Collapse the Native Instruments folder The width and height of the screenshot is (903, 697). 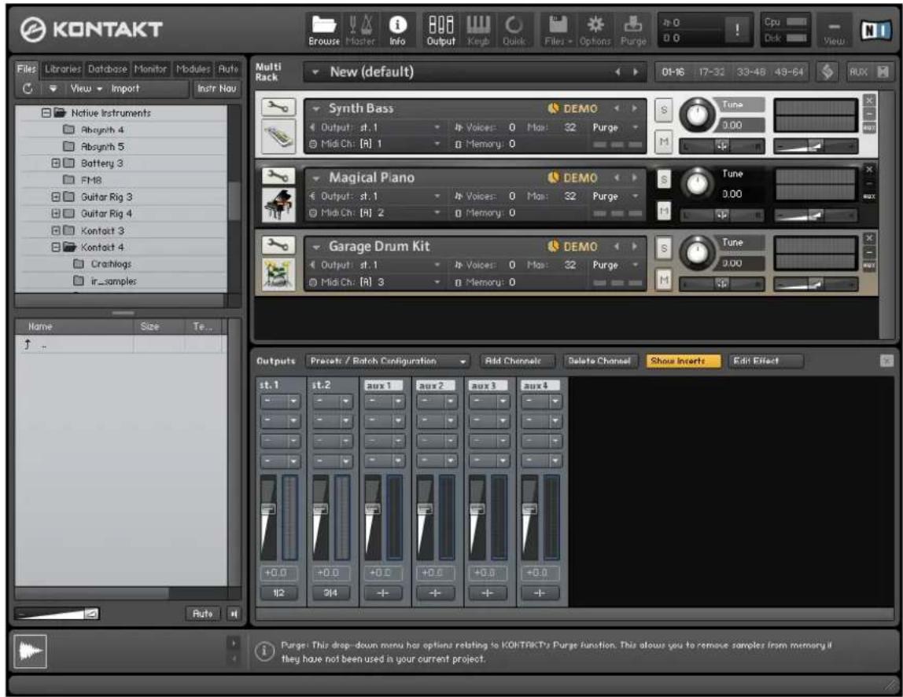46,112
